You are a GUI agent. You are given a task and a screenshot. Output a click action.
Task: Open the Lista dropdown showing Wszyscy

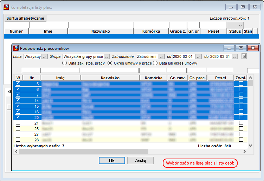coord(44,57)
